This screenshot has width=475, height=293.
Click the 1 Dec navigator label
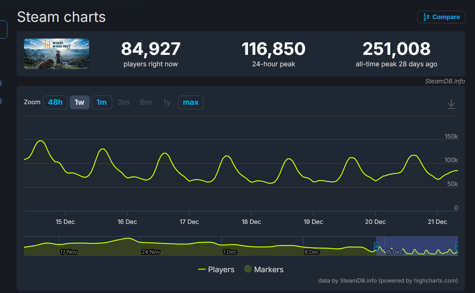click(230, 252)
